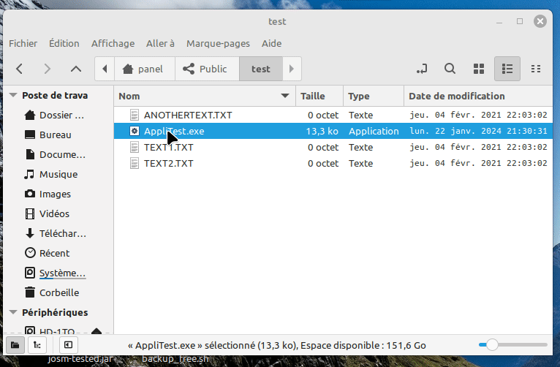
Task: Click the ANOTHERTEXT.TXT file icon
Action: point(135,115)
